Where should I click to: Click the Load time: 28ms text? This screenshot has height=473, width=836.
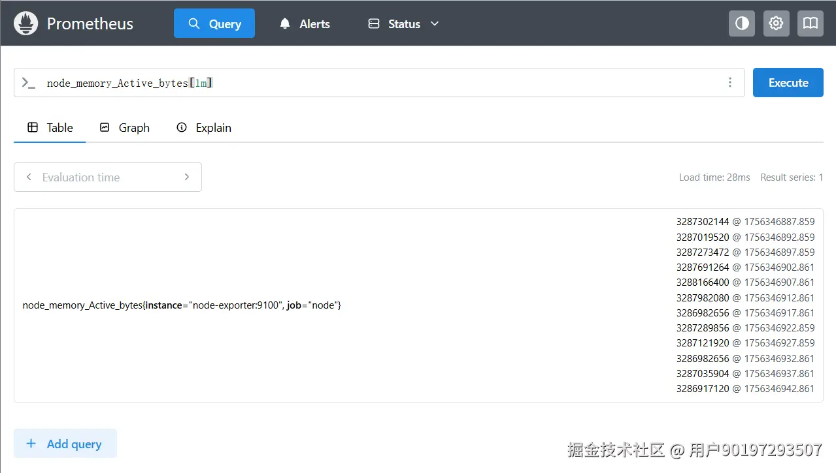pos(714,177)
